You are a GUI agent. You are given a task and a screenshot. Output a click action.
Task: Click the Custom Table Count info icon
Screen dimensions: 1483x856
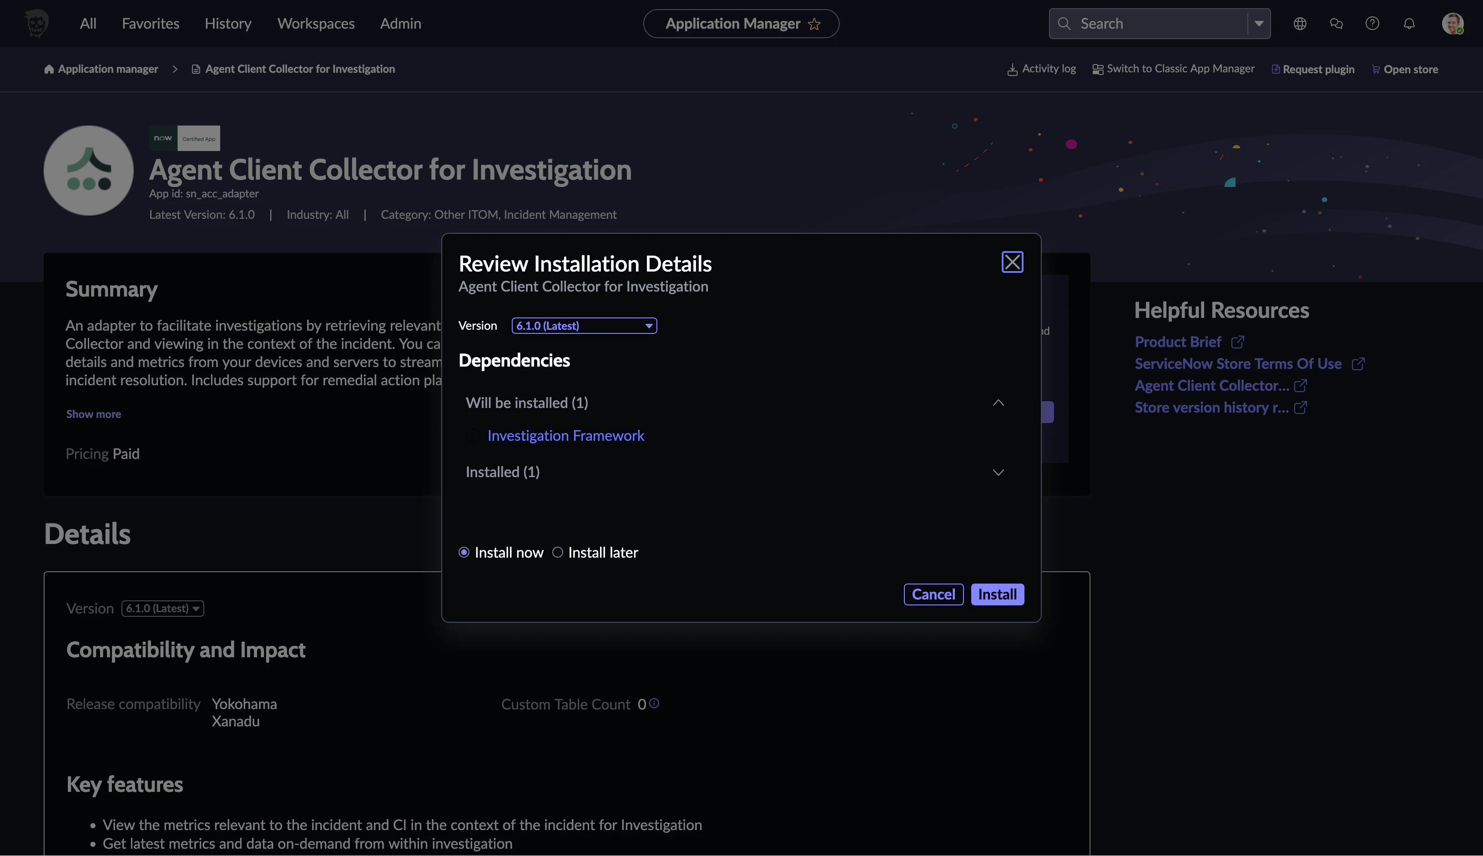click(x=654, y=703)
